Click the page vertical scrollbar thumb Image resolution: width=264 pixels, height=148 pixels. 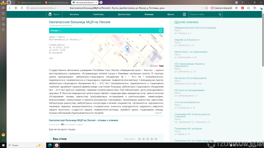coord(263,40)
